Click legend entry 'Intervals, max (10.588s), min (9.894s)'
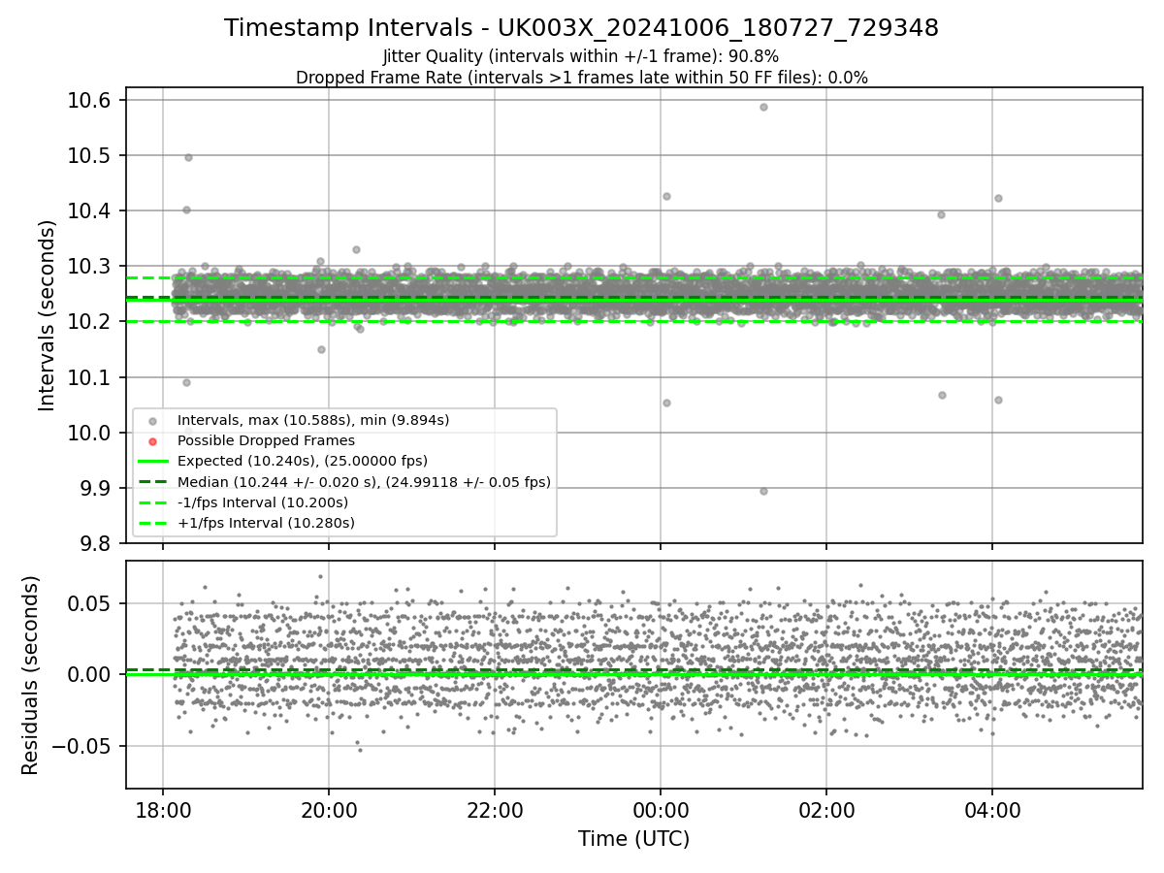Image resolution: width=1164 pixels, height=873 pixels. pyautogui.click(x=313, y=420)
